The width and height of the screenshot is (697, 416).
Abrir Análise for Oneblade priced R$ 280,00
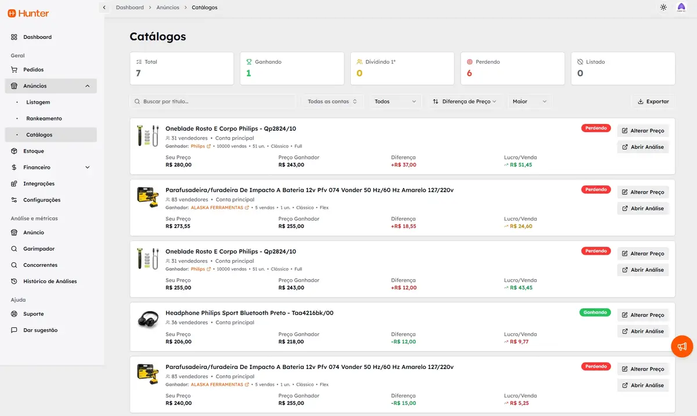(x=643, y=147)
